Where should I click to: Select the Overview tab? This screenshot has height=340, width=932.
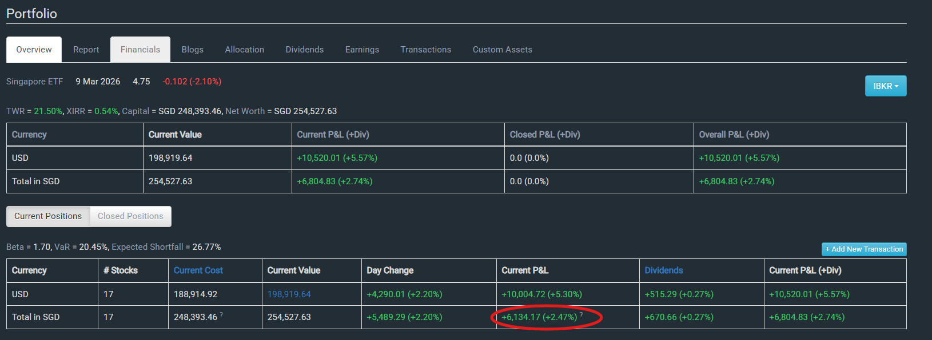34,50
